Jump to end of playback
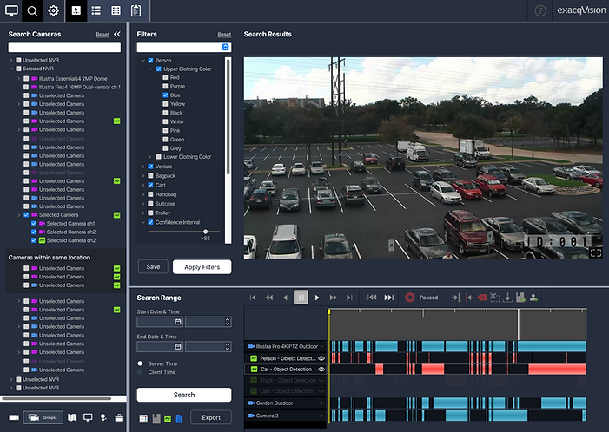Screen dimensions: 609x432 (x=349, y=298)
